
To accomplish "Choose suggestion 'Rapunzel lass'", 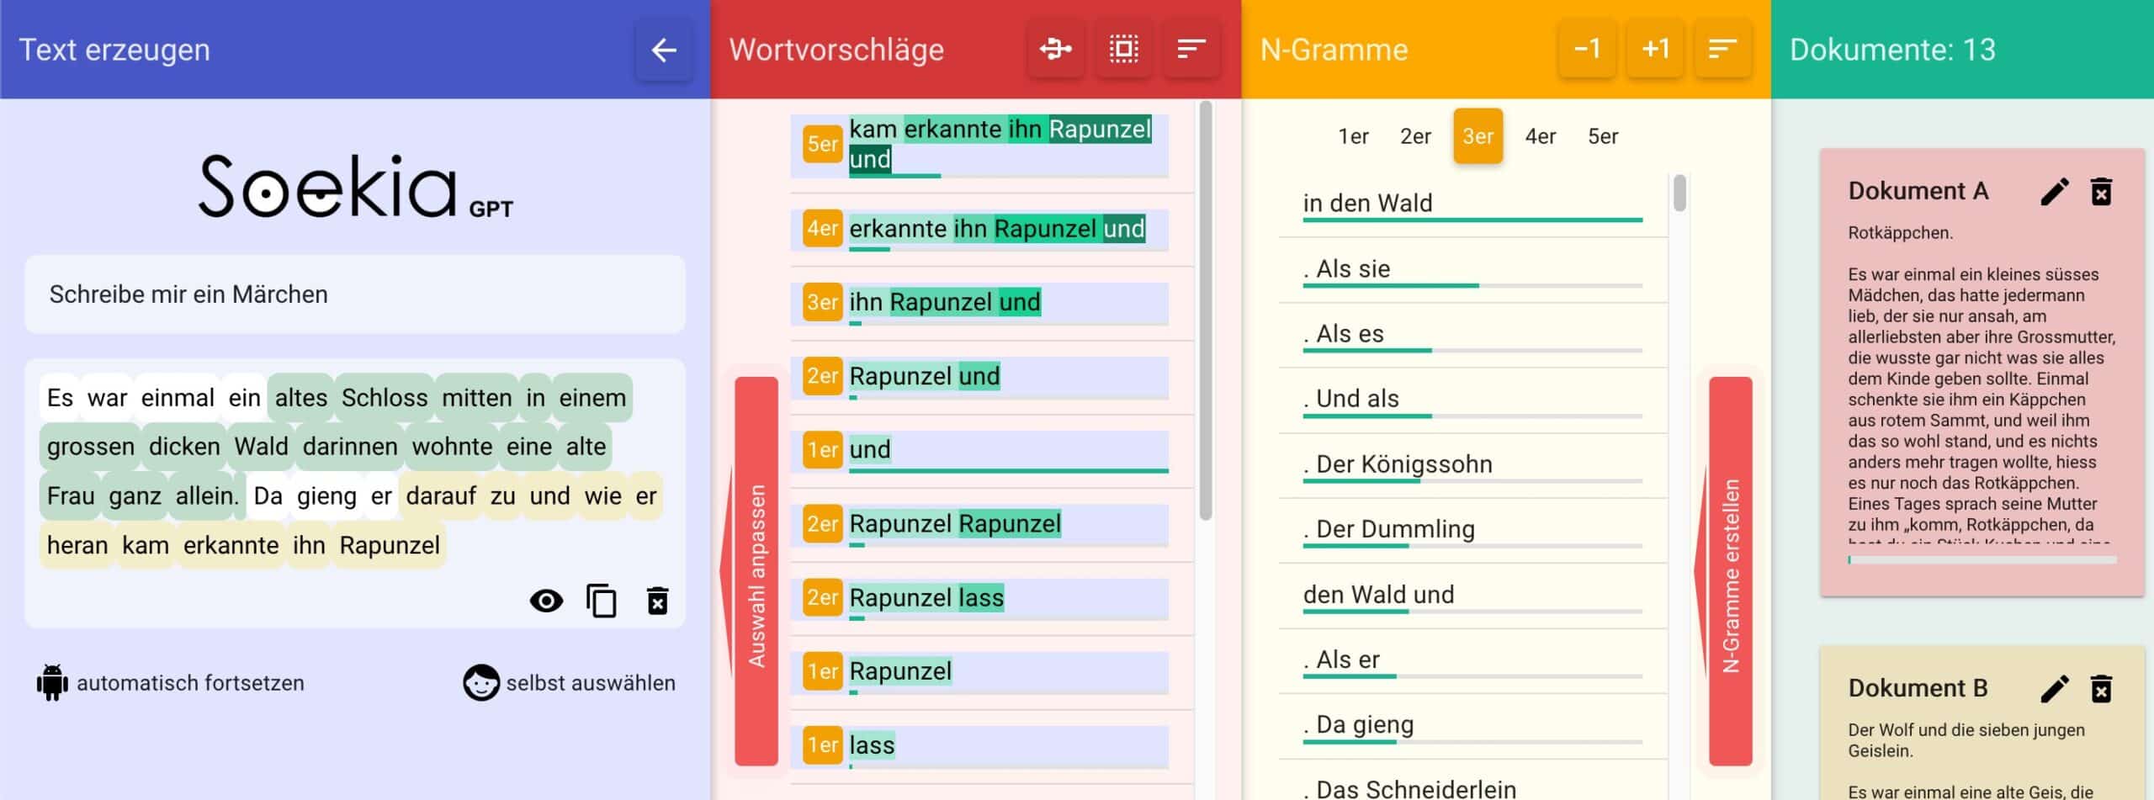I will (979, 598).
